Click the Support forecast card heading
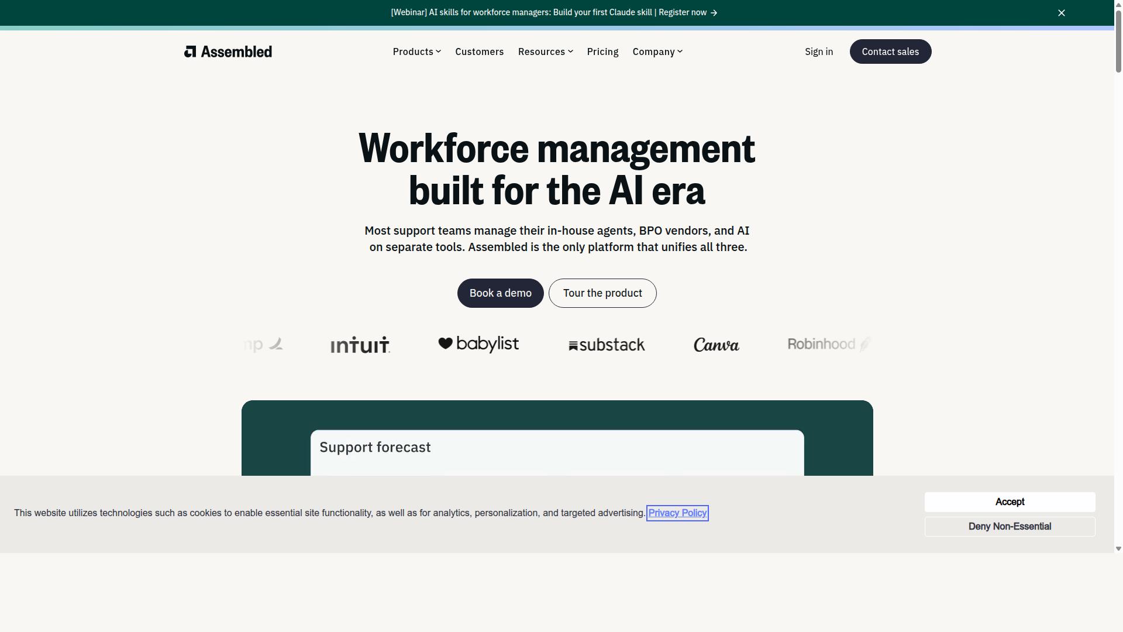 (x=375, y=447)
